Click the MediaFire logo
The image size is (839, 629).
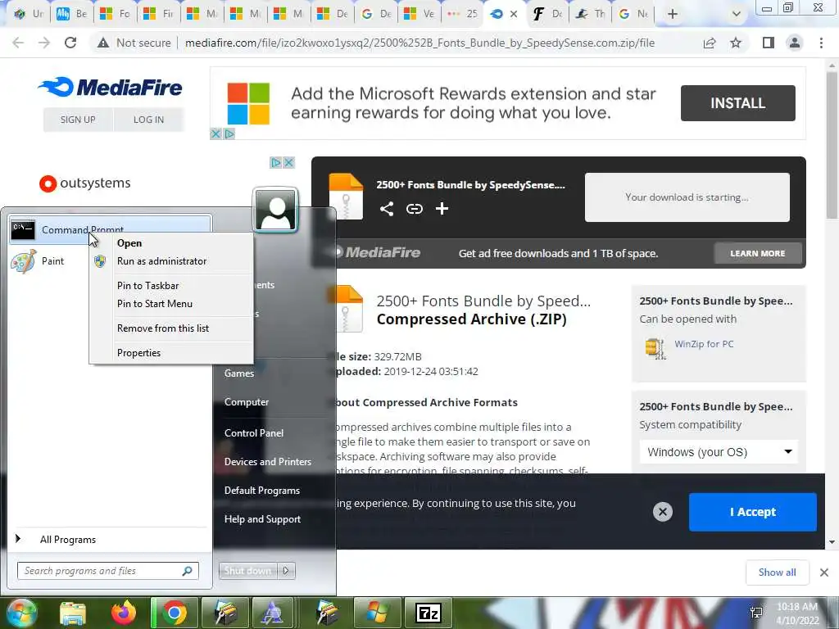[111, 87]
